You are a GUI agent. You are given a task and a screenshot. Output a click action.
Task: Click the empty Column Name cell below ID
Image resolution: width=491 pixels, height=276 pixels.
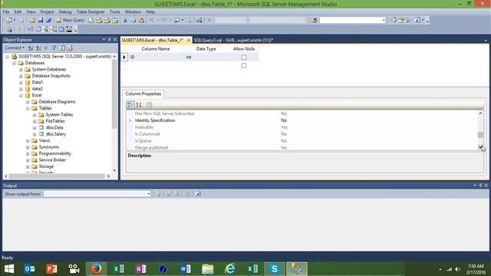pos(156,65)
